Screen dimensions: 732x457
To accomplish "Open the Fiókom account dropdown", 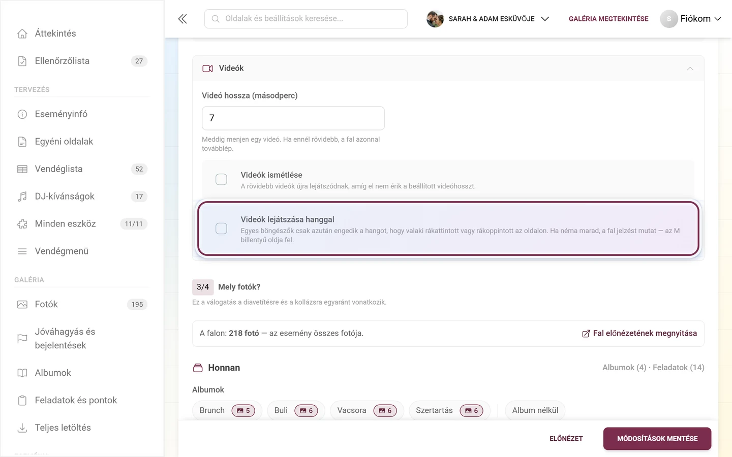I will (x=691, y=19).
